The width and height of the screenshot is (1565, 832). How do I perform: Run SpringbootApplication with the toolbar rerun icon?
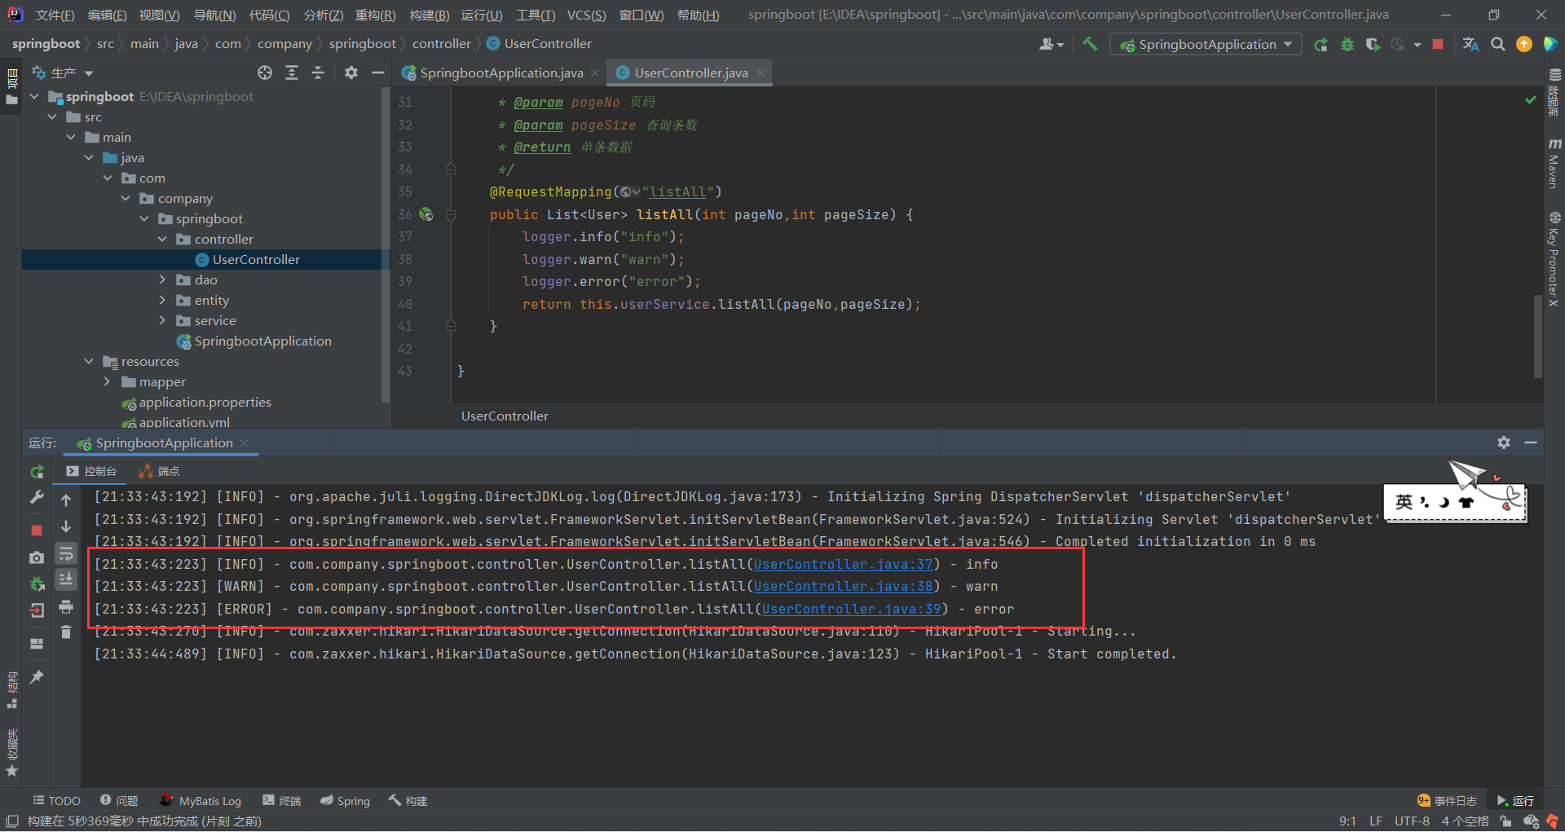[1320, 44]
